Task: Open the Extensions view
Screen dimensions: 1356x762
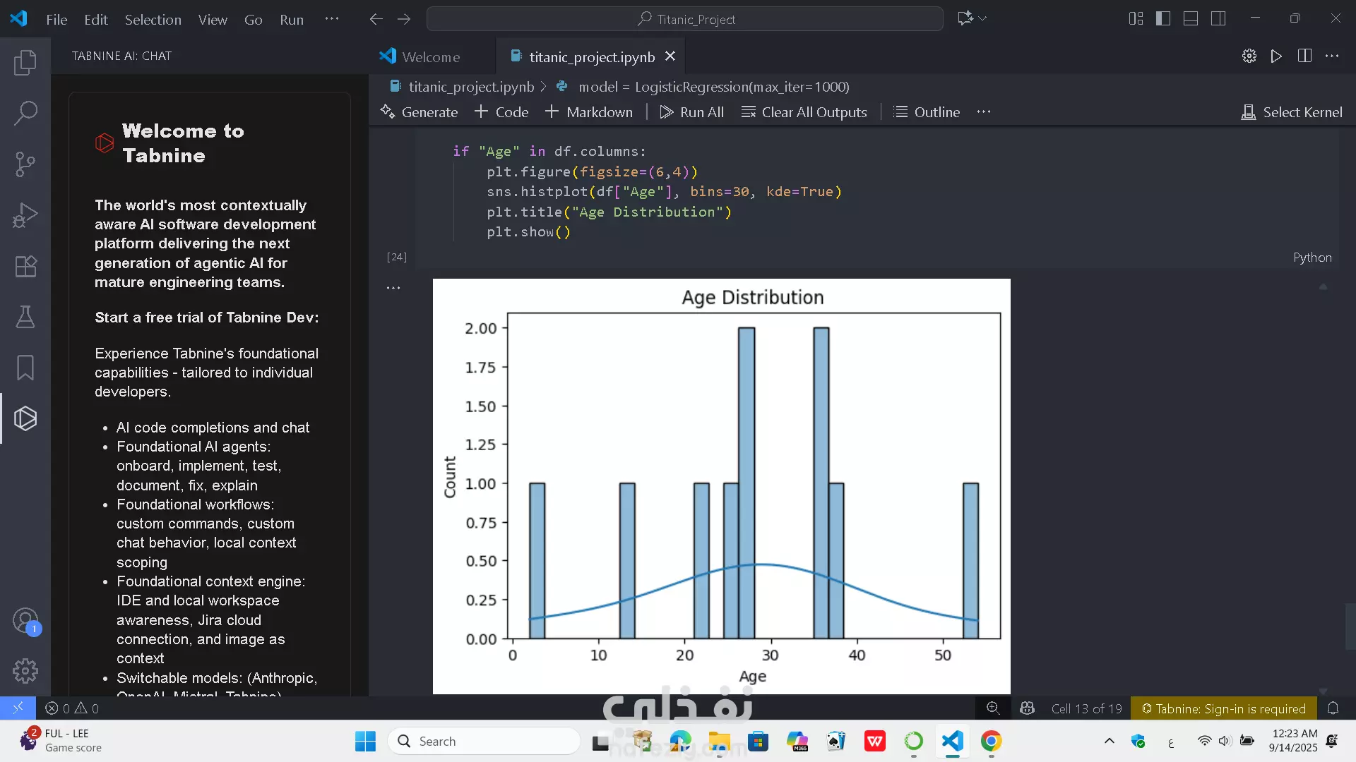Action: pyautogui.click(x=25, y=266)
